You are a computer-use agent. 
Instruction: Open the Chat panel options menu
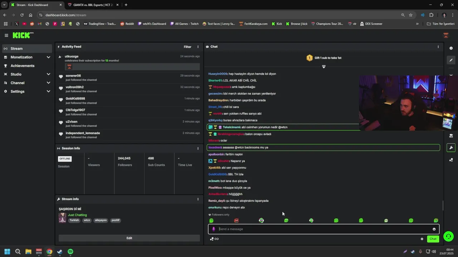pos(438,47)
